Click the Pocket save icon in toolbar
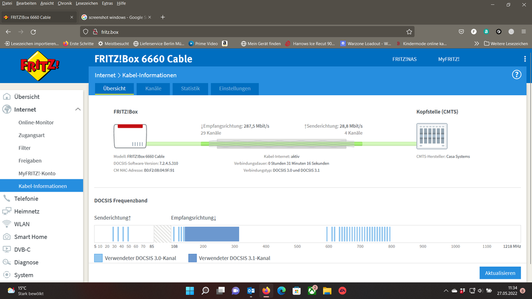The image size is (532, 299). (461, 31)
